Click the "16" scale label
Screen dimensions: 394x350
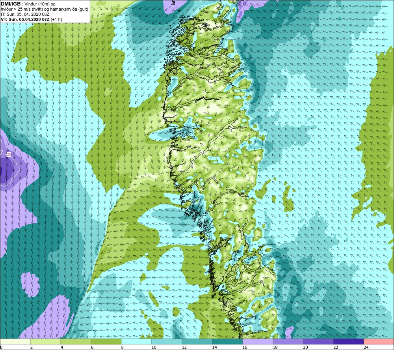pyautogui.click(x=245, y=347)
